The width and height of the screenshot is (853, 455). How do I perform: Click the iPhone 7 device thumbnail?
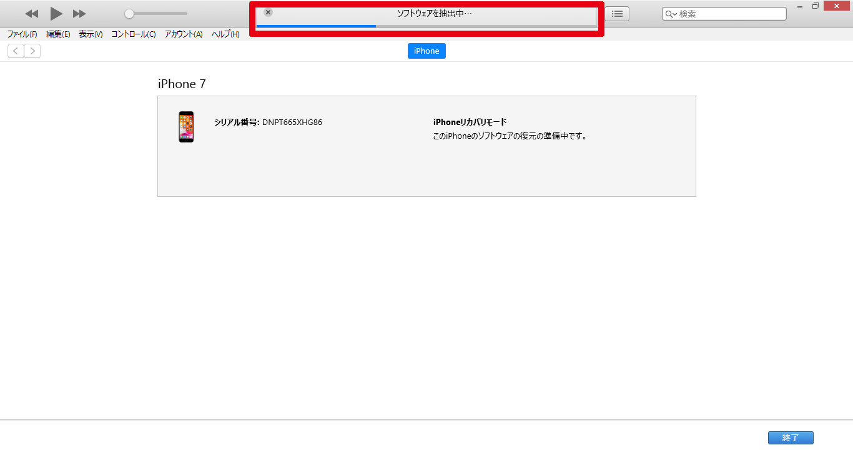coord(186,127)
